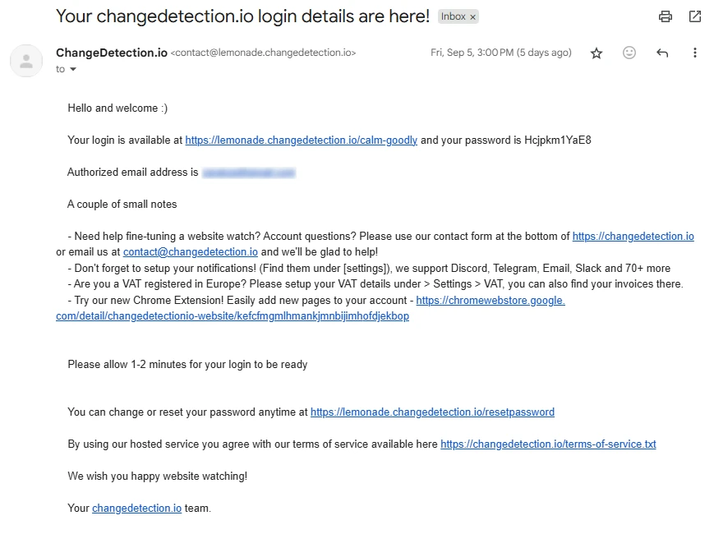
Task: Remove the Inbox label with the x
Action: [x=473, y=17]
